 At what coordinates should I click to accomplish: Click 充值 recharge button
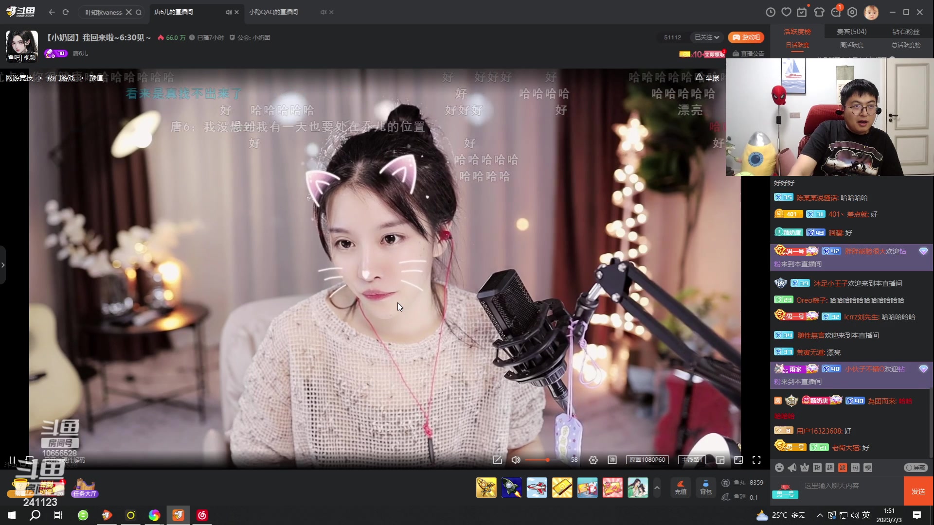click(681, 488)
